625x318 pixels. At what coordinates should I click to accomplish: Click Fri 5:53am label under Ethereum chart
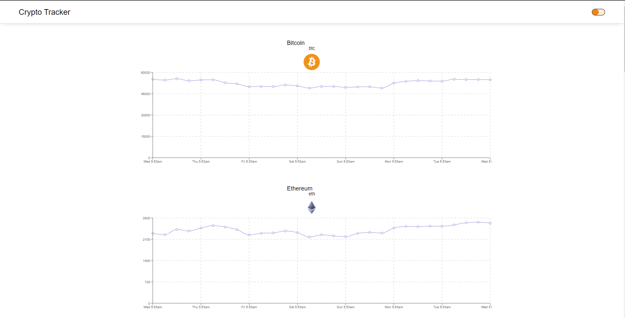pos(249,307)
